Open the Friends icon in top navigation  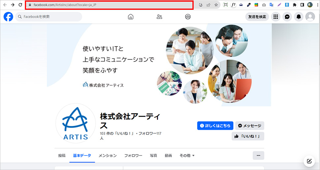159,17
